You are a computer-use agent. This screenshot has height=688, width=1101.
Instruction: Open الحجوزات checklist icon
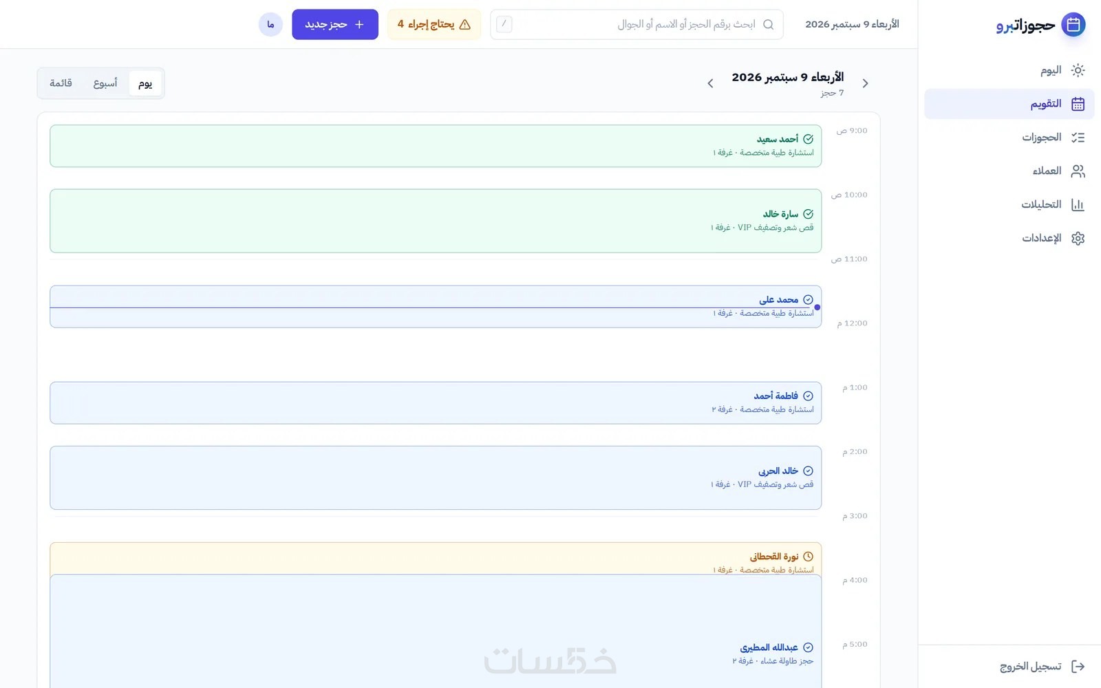(x=1078, y=138)
